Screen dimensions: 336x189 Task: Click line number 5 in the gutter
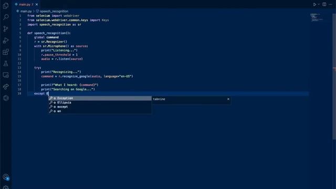click(20, 33)
